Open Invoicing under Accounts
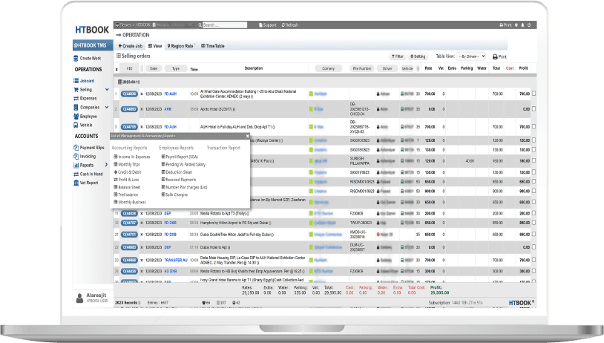This screenshot has width=604, height=343. point(85,157)
